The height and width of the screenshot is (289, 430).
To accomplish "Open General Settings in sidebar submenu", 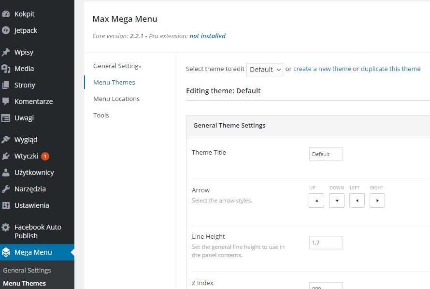I will click(27, 270).
